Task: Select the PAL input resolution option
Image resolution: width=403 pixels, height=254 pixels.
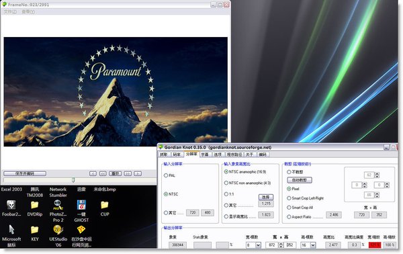Action: click(x=166, y=175)
